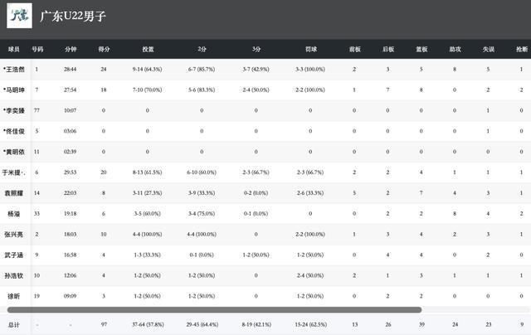This screenshot has width=531, height=335.
Task: Click the 分钟 column header
Action: 71,49
